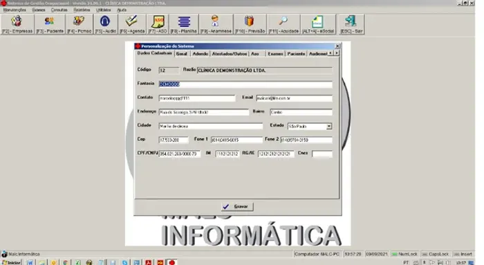The image size is (484, 265).
Task: Switch to the Paciente tab in dialog
Action: [x=296, y=54]
